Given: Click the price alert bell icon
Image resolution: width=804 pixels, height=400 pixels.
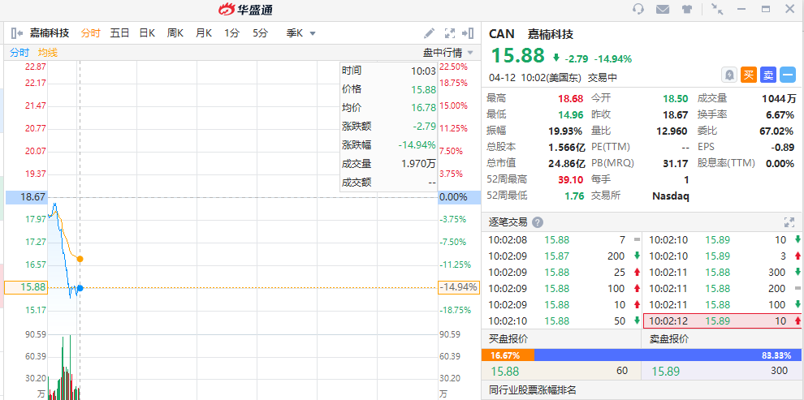Looking at the screenshot, I should (729, 75).
